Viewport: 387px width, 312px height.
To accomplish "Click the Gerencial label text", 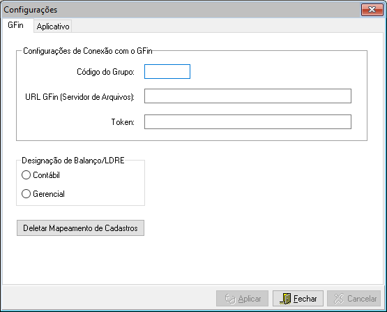I will 49,194.
